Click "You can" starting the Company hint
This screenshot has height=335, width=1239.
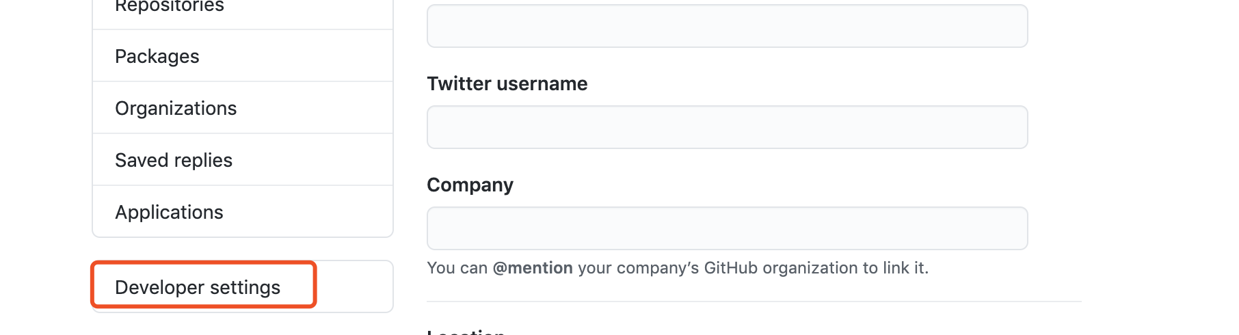[x=457, y=268]
